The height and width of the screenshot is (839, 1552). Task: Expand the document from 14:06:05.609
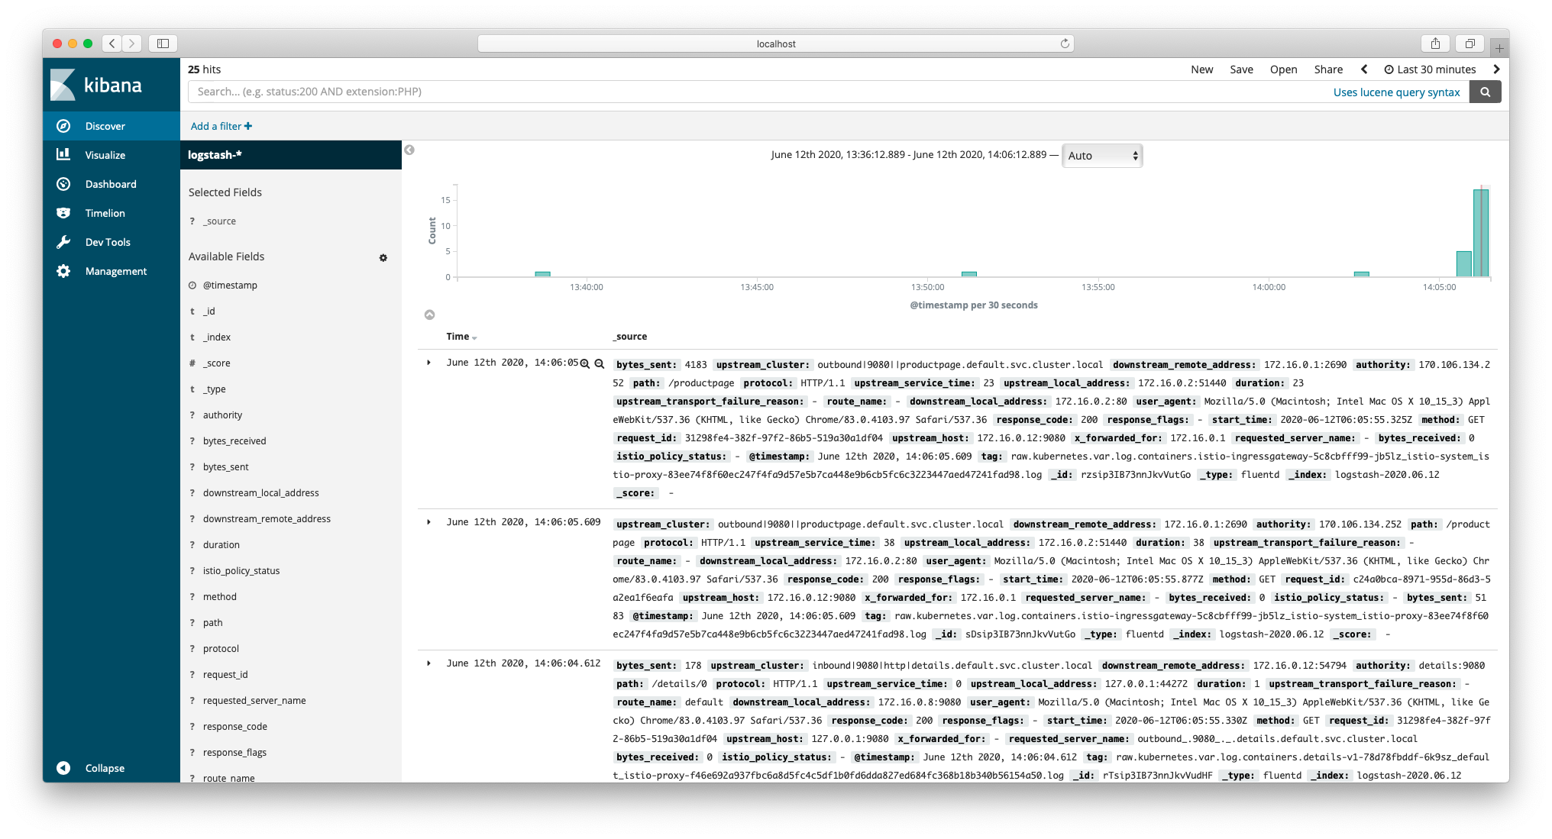(428, 522)
